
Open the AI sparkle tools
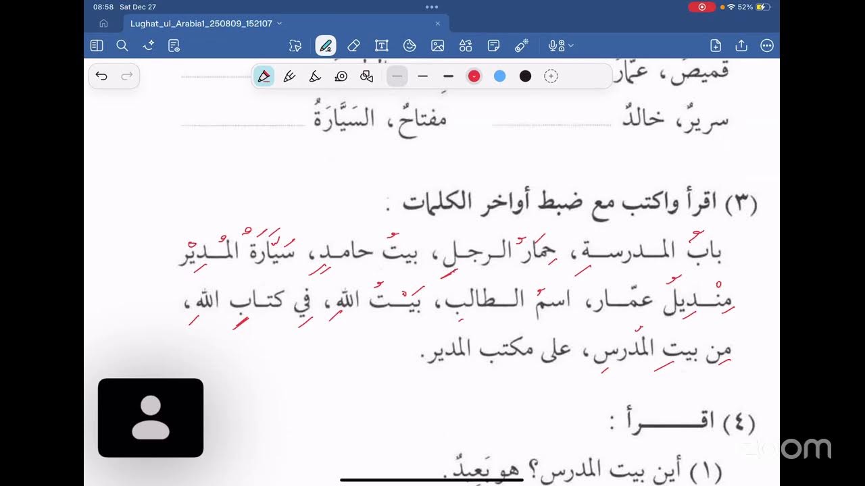(148, 45)
